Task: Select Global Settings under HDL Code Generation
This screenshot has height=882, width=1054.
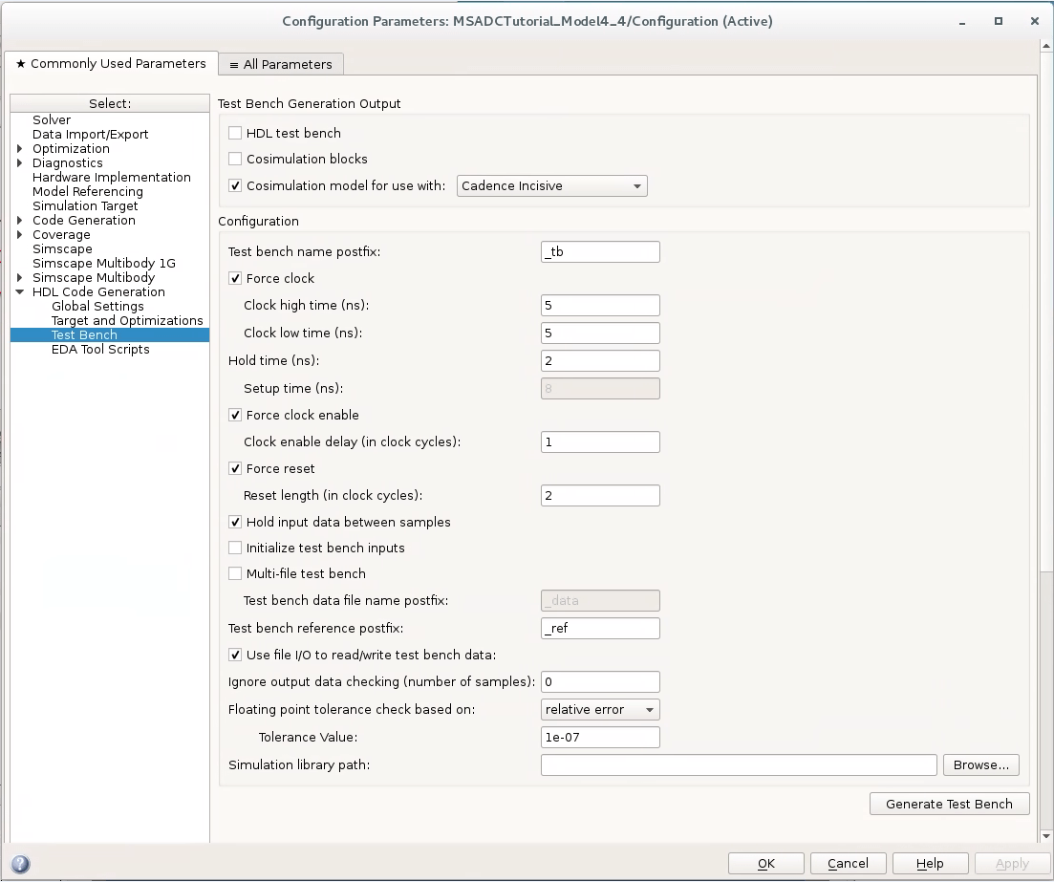Action: (x=100, y=306)
